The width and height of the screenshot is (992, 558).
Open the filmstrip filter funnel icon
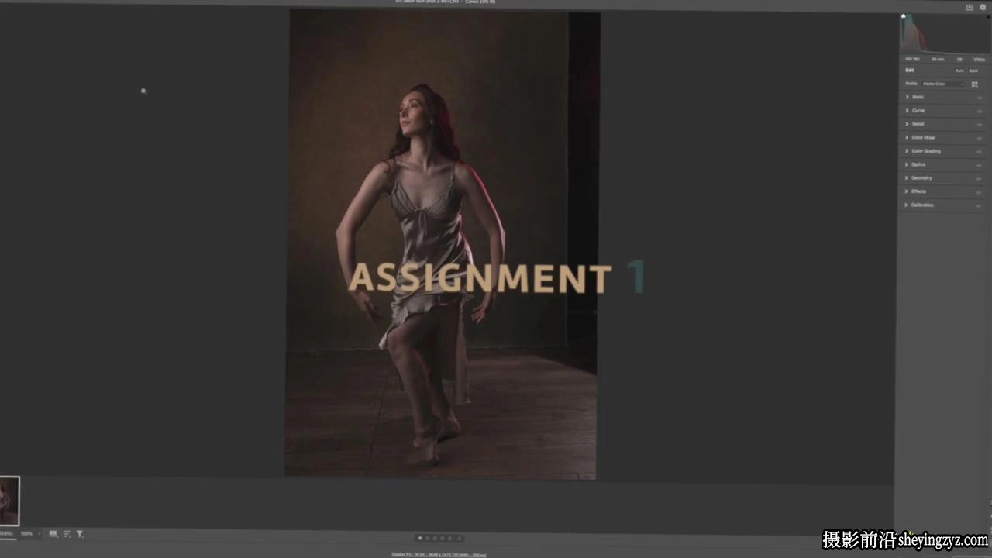coord(80,534)
